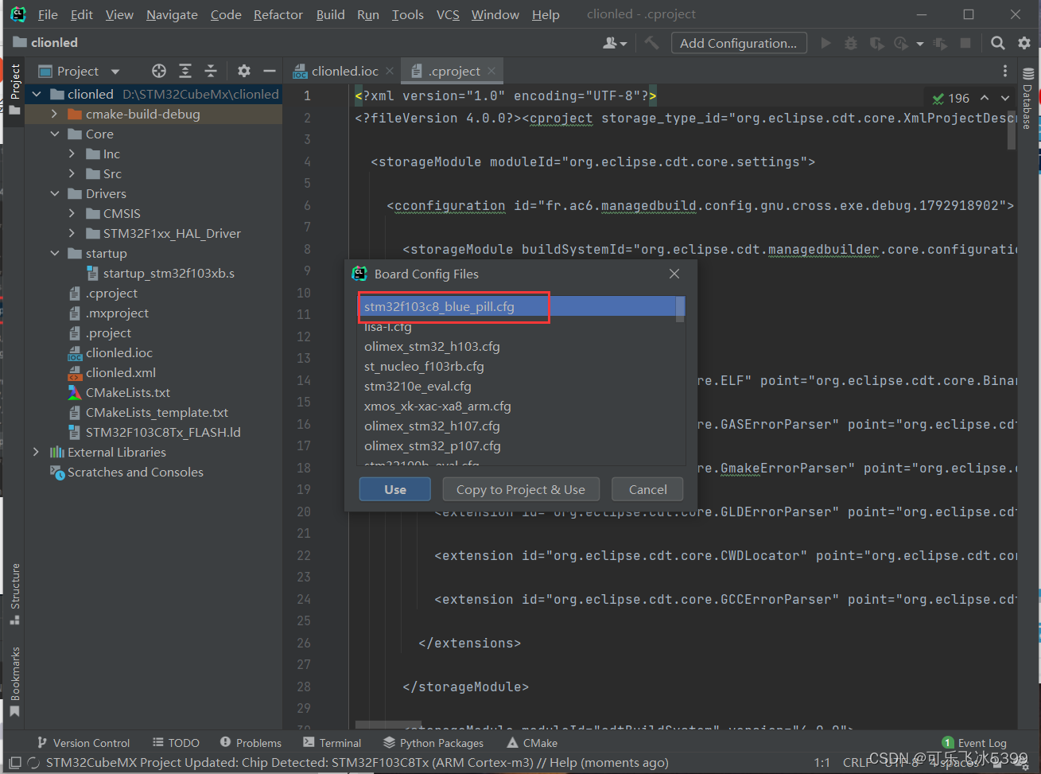Collapse the Drivers folder
1041x774 pixels.
[54, 193]
